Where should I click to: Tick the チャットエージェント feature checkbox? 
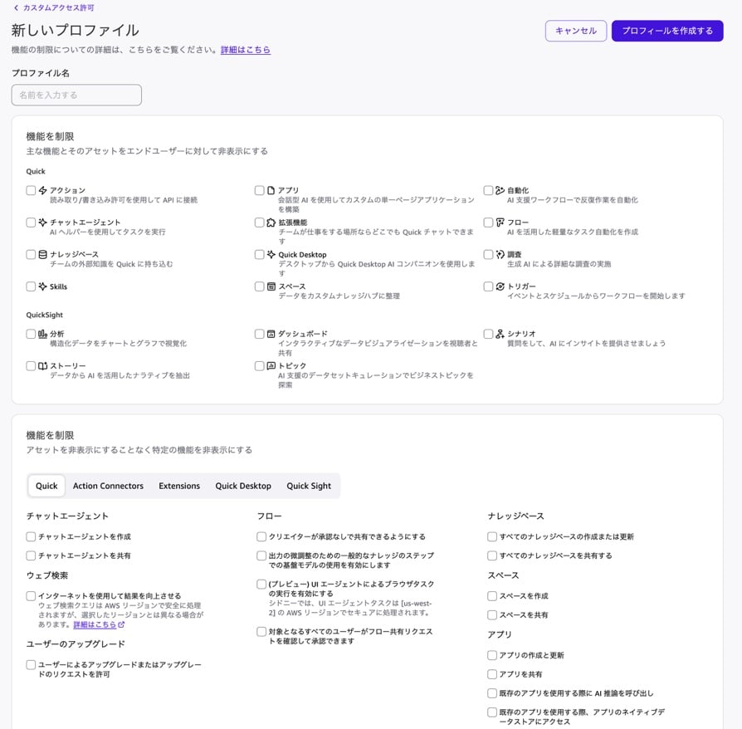click(31, 223)
